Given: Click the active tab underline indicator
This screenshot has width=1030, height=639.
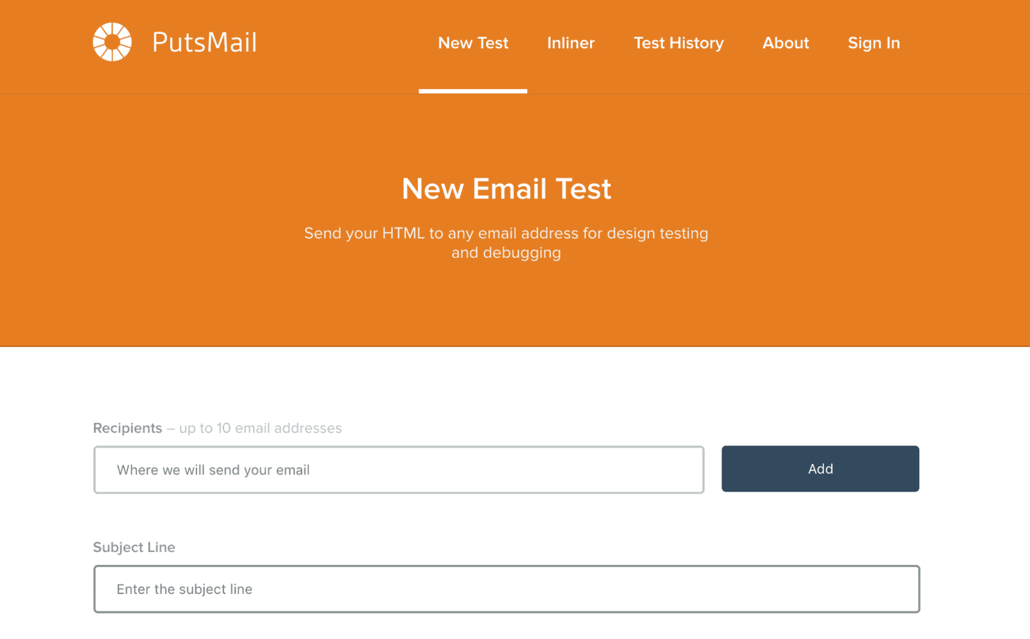Looking at the screenshot, I should [472, 90].
